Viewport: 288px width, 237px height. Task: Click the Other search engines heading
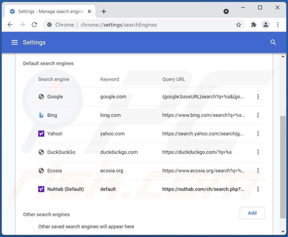(x=46, y=214)
